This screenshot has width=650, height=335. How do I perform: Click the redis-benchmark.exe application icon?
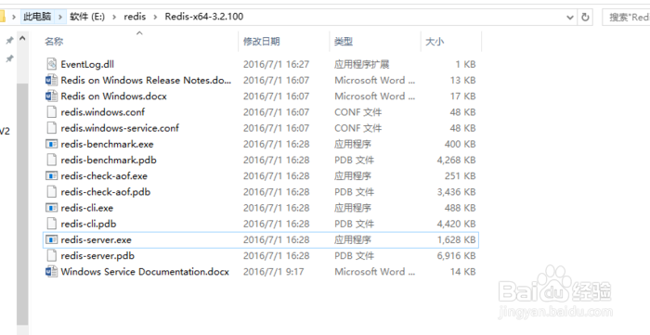[51, 144]
